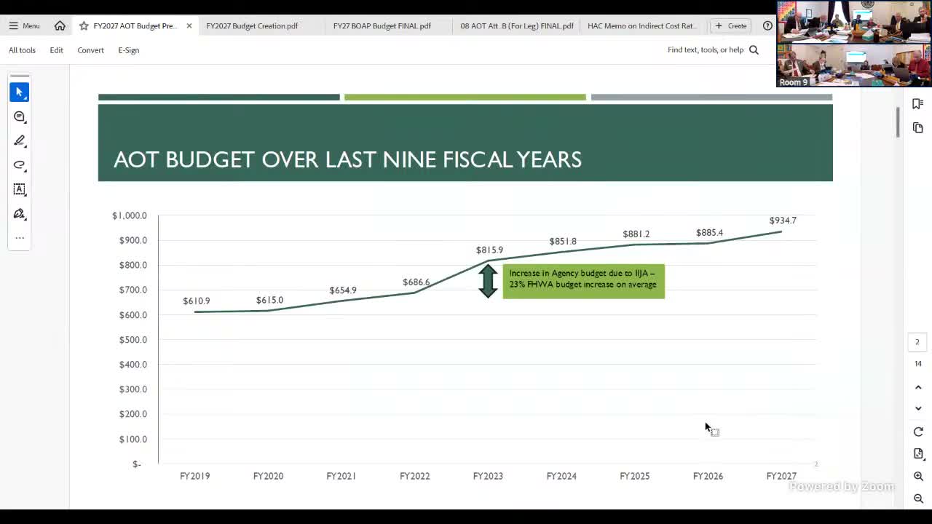This screenshot has width=932, height=524.
Task: Rotate the page clockwise
Action: click(918, 432)
